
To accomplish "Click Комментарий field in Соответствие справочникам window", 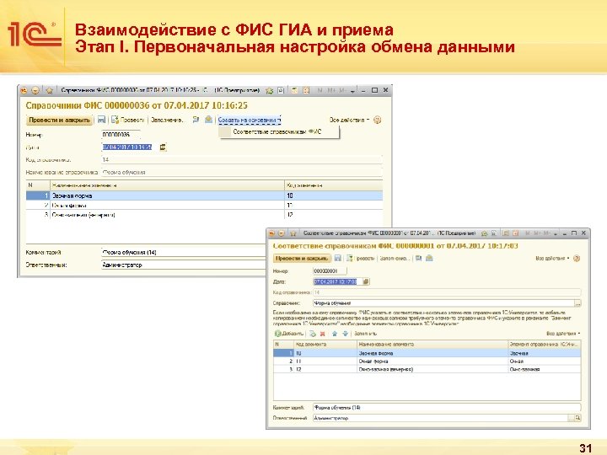I will [447, 408].
